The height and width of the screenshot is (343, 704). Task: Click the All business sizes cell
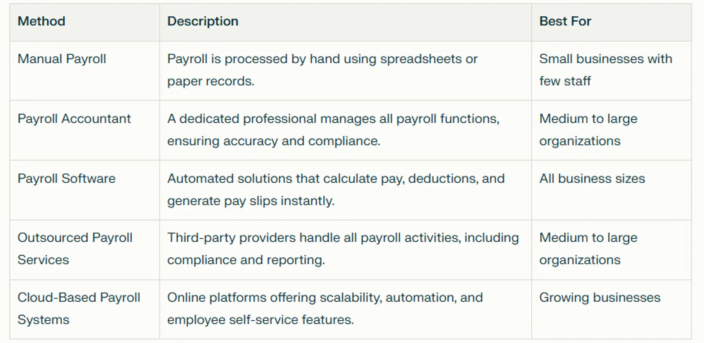tap(592, 179)
